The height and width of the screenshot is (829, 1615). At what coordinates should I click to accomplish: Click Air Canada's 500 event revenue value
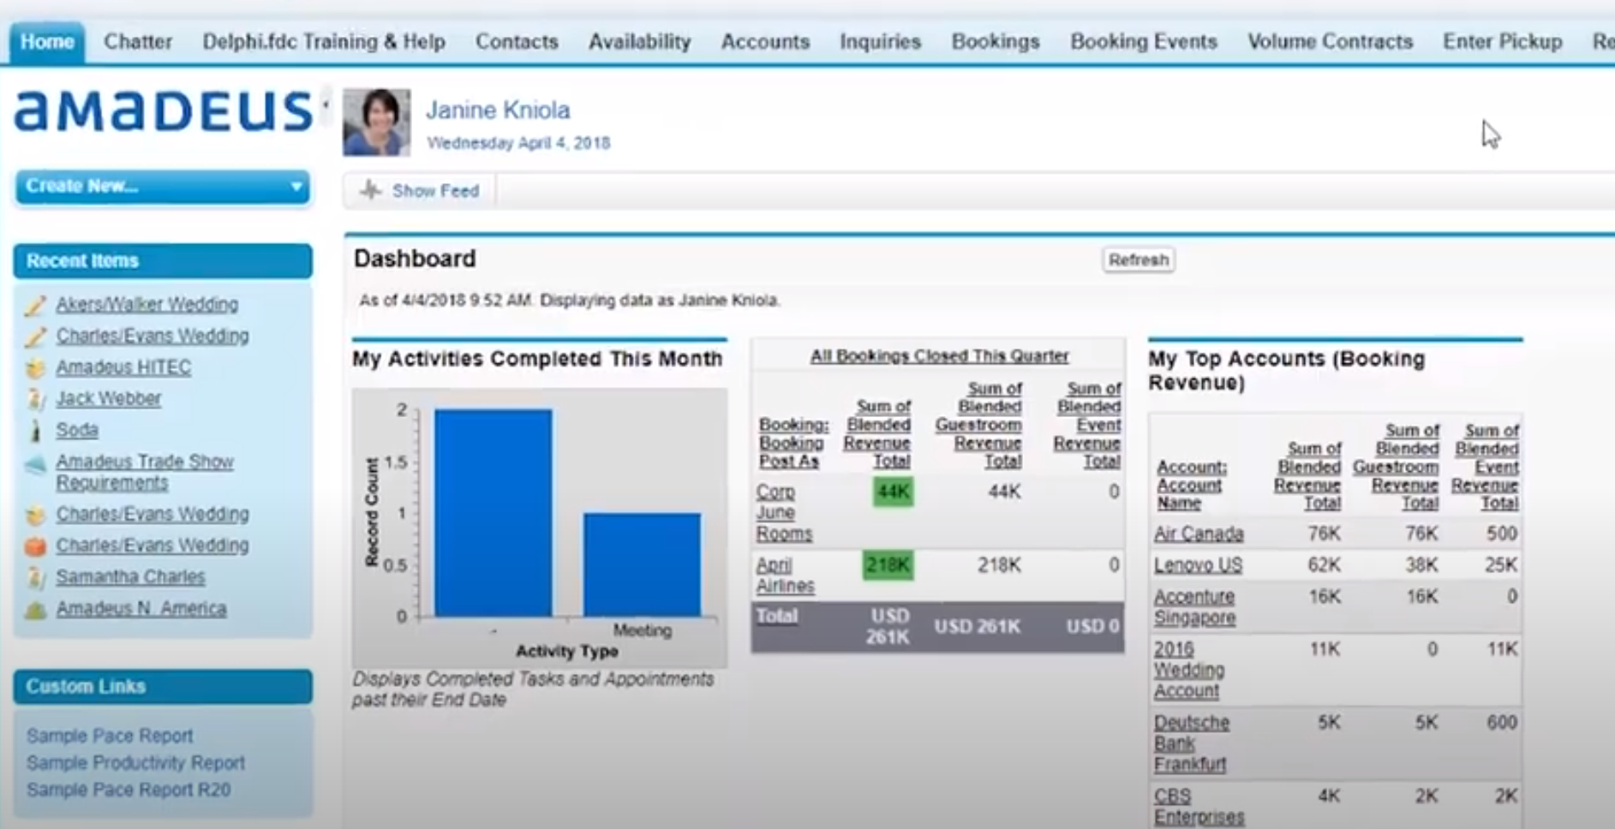click(x=1502, y=534)
